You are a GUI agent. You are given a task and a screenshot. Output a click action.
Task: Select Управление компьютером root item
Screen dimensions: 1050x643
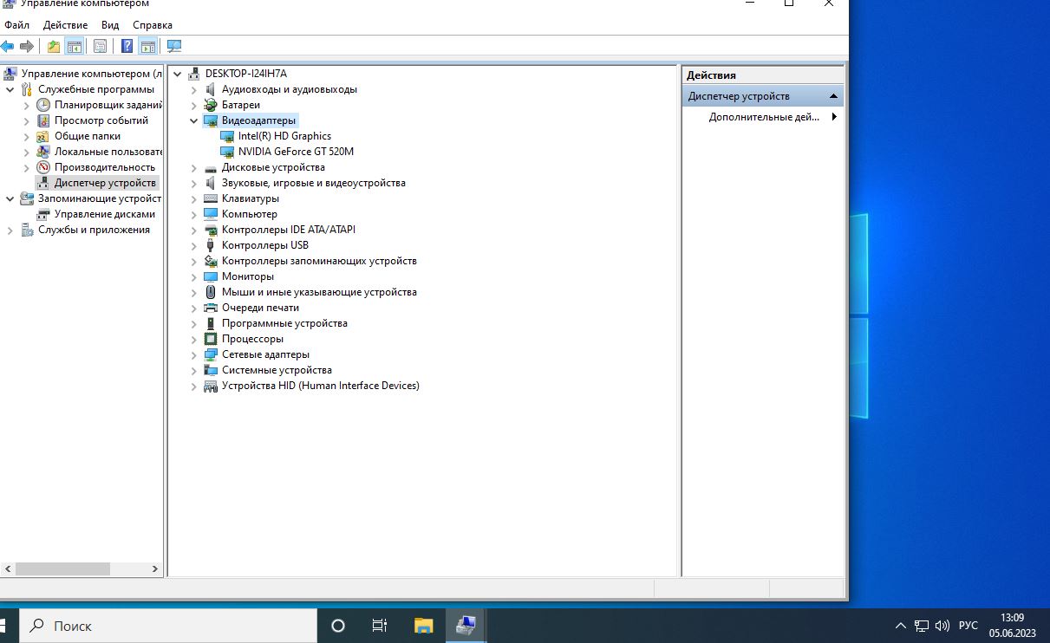coord(91,74)
